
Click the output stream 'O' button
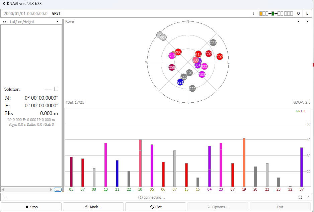click(x=298, y=13)
